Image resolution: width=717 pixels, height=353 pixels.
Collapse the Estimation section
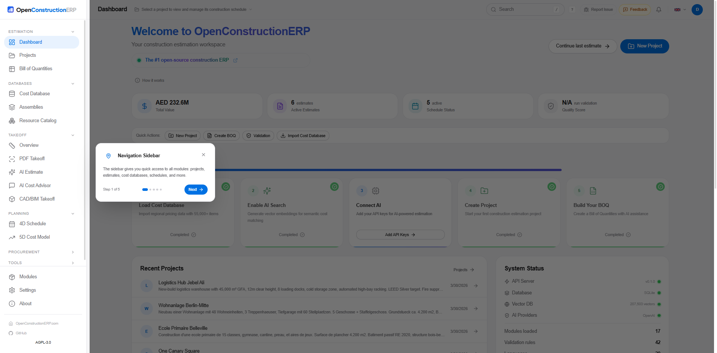(x=73, y=32)
